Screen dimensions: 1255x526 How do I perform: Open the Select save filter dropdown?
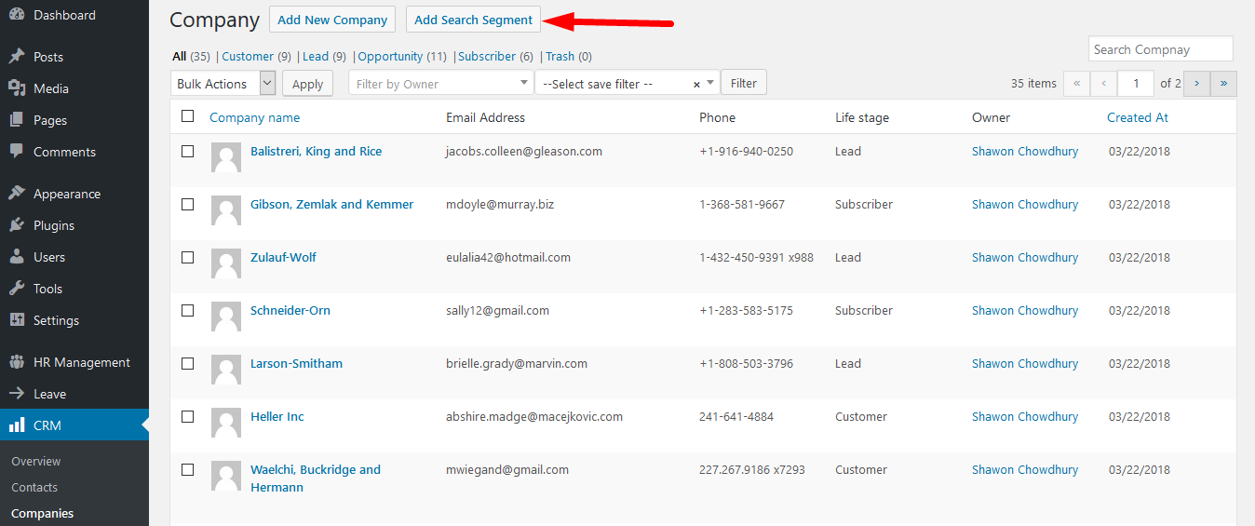[627, 84]
